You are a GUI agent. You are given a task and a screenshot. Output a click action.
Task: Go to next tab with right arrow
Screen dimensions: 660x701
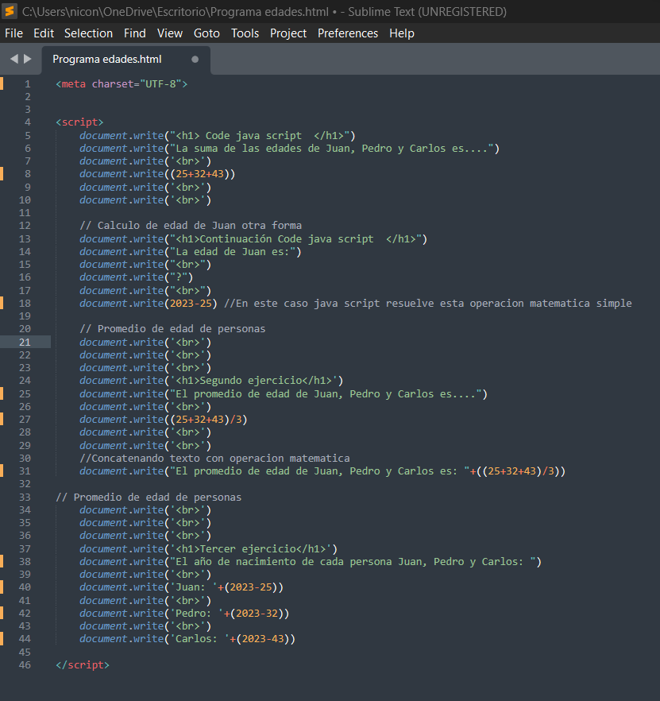[28, 59]
